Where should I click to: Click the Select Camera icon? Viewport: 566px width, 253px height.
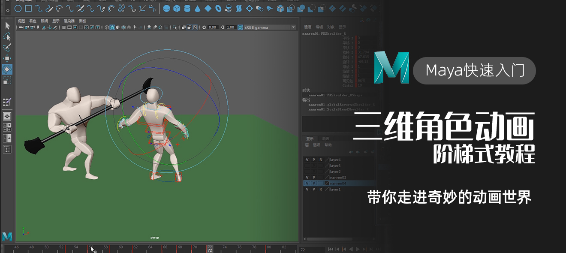click(21, 27)
